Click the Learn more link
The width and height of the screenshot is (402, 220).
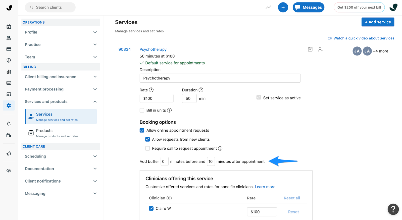tap(265, 187)
